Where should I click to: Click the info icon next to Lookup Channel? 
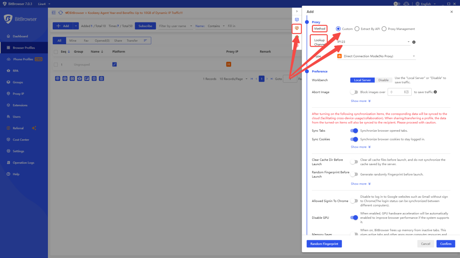click(x=414, y=42)
